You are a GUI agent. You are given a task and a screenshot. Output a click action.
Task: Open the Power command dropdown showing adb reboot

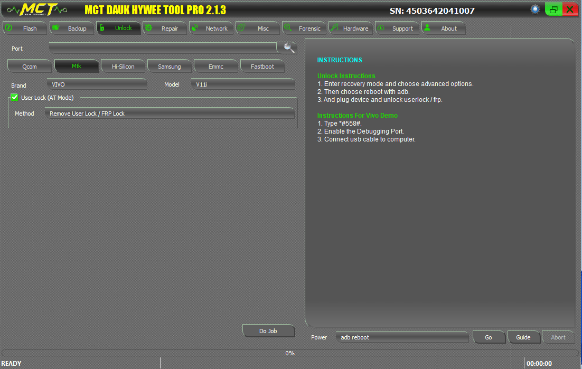[x=402, y=337]
